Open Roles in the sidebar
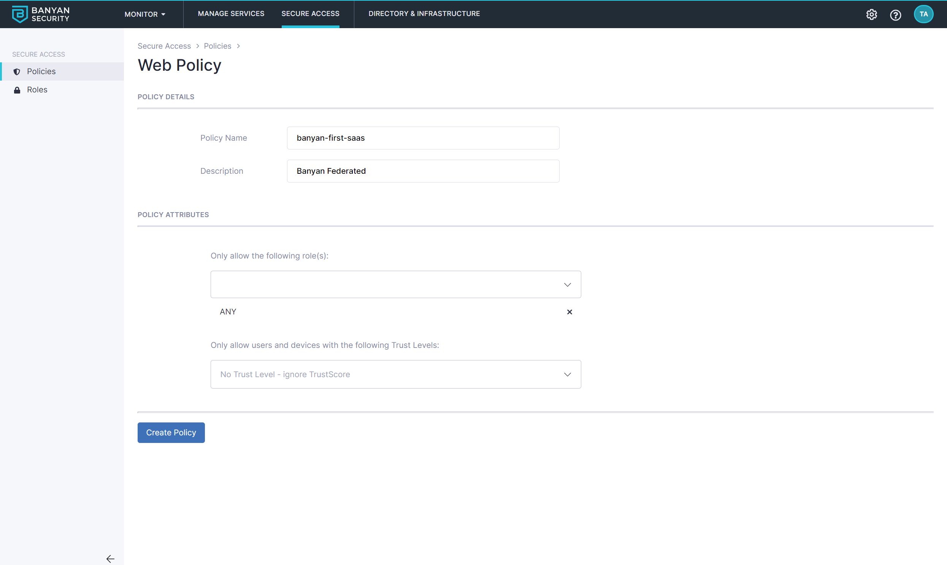This screenshot has width=947, height=565. [37, 90]
